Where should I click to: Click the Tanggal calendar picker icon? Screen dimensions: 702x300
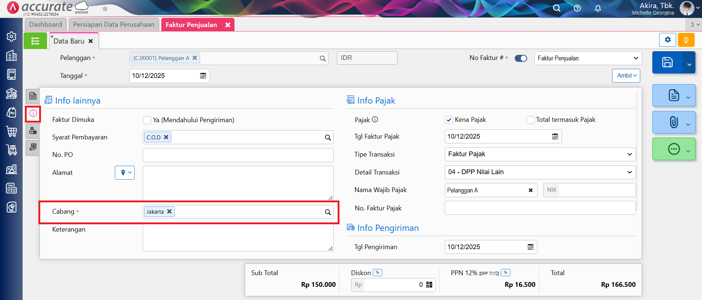(x=203, y=76)
